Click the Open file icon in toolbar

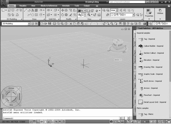46,24
